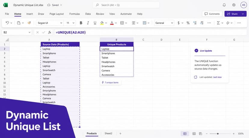Click the decrease decimal icon

[195, 23]
